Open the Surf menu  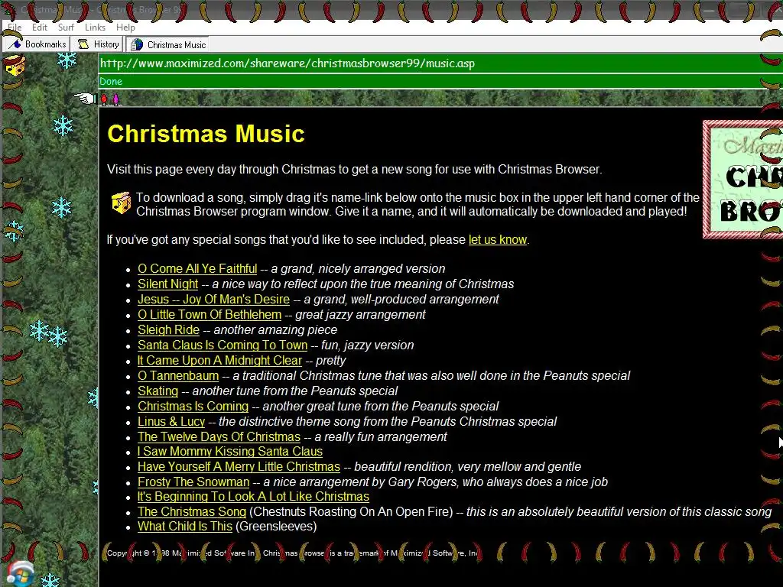(66, 28)
